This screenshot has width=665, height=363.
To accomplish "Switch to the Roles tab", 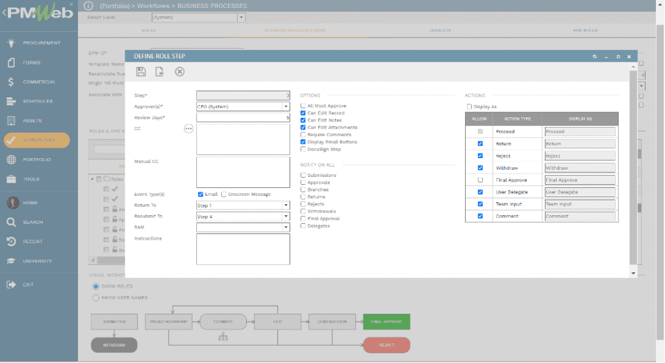I will click(149, 30).
